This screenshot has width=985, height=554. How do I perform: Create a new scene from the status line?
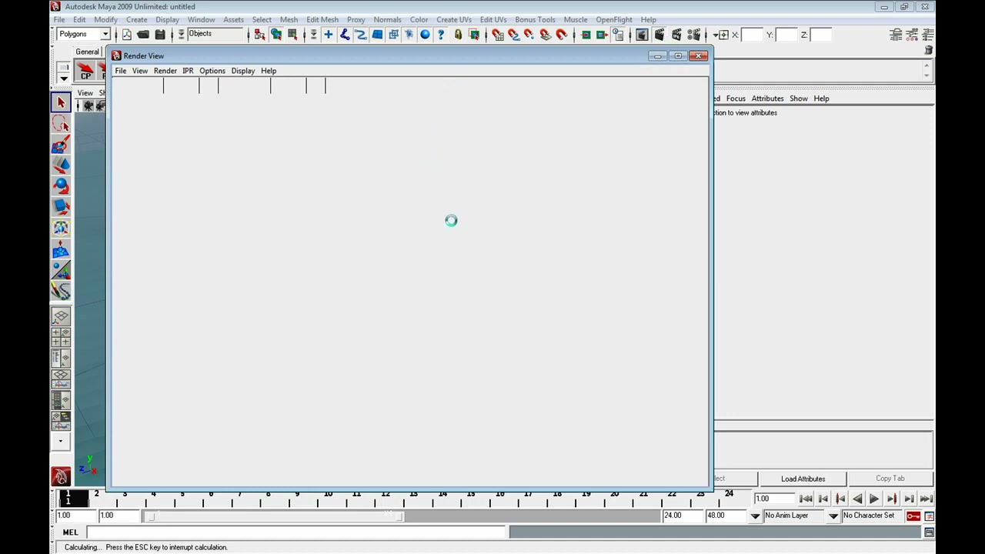click(x=126, y=35)
